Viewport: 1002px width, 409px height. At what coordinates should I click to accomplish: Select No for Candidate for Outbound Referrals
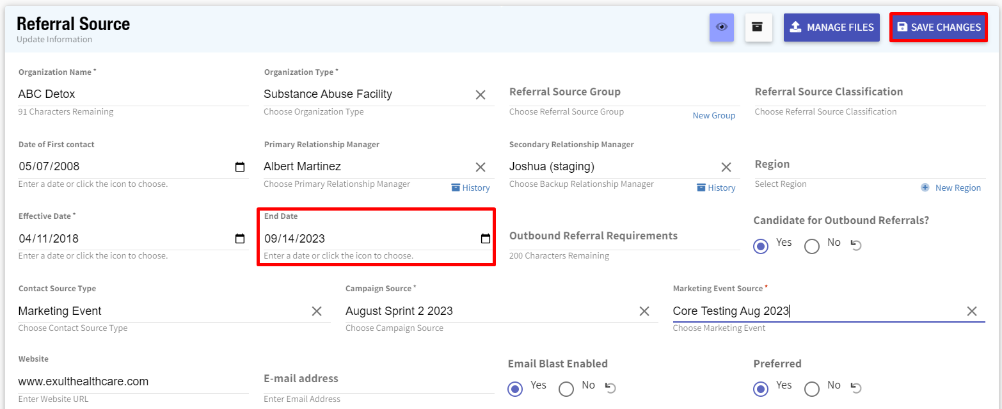click(x=812, y=246)
